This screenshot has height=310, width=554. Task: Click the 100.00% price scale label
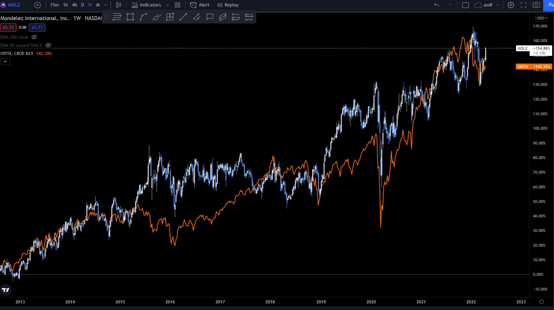click(540, 128)
